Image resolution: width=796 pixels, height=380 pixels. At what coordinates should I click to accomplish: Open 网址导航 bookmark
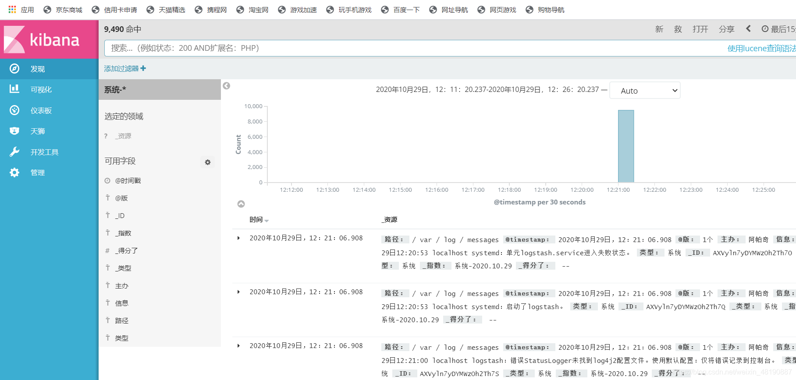coord(449,10)
